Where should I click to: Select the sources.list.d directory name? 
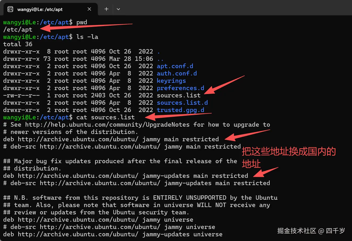pyautogui.click(x=182, y=103)
